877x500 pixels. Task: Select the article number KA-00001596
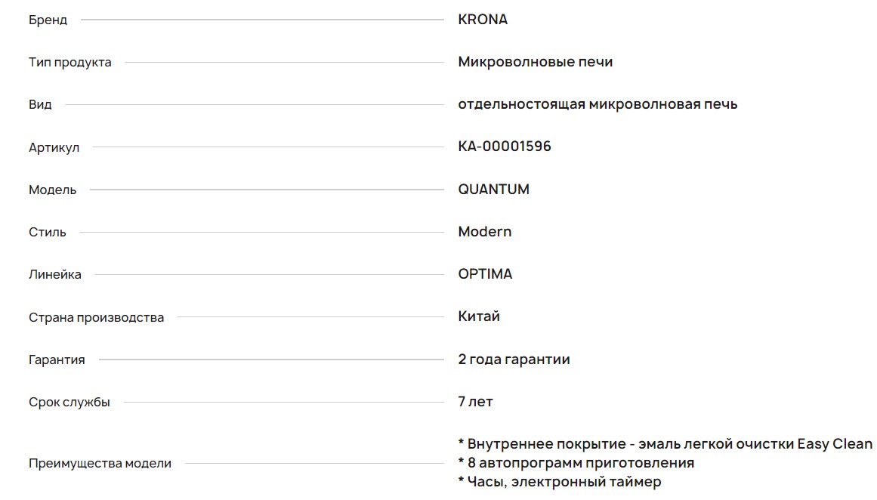[x=505, y=147]
